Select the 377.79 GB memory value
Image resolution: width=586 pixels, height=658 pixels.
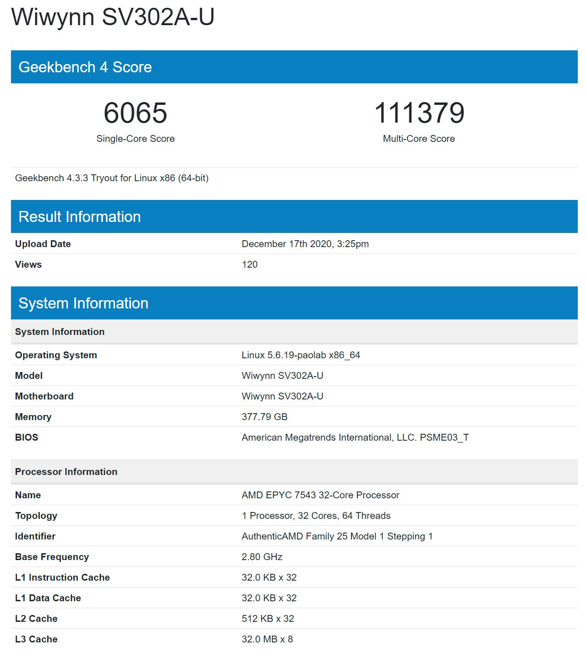[265, 417]
